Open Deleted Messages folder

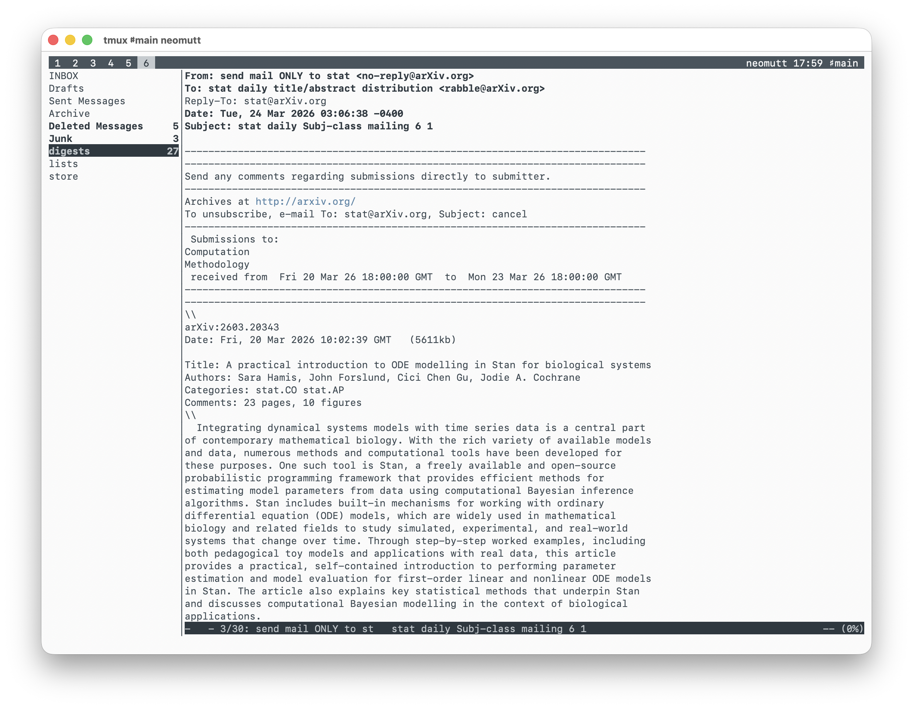coord(95,126)
